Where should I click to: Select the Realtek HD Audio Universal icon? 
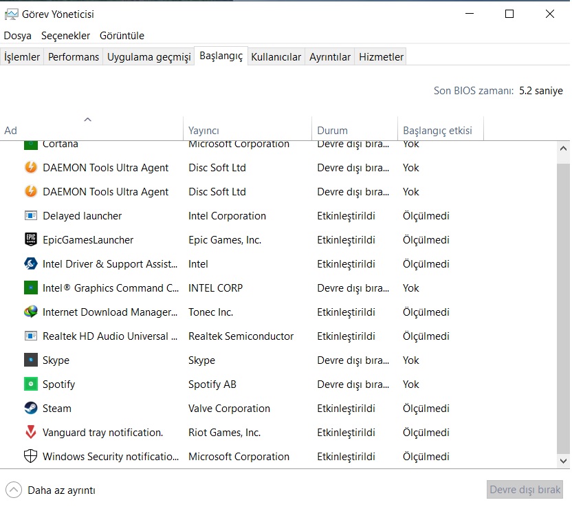coord(31,336)
